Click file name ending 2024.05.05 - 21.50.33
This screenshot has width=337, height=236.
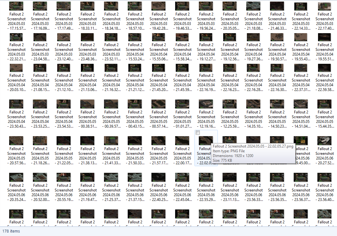click(135, 156)
